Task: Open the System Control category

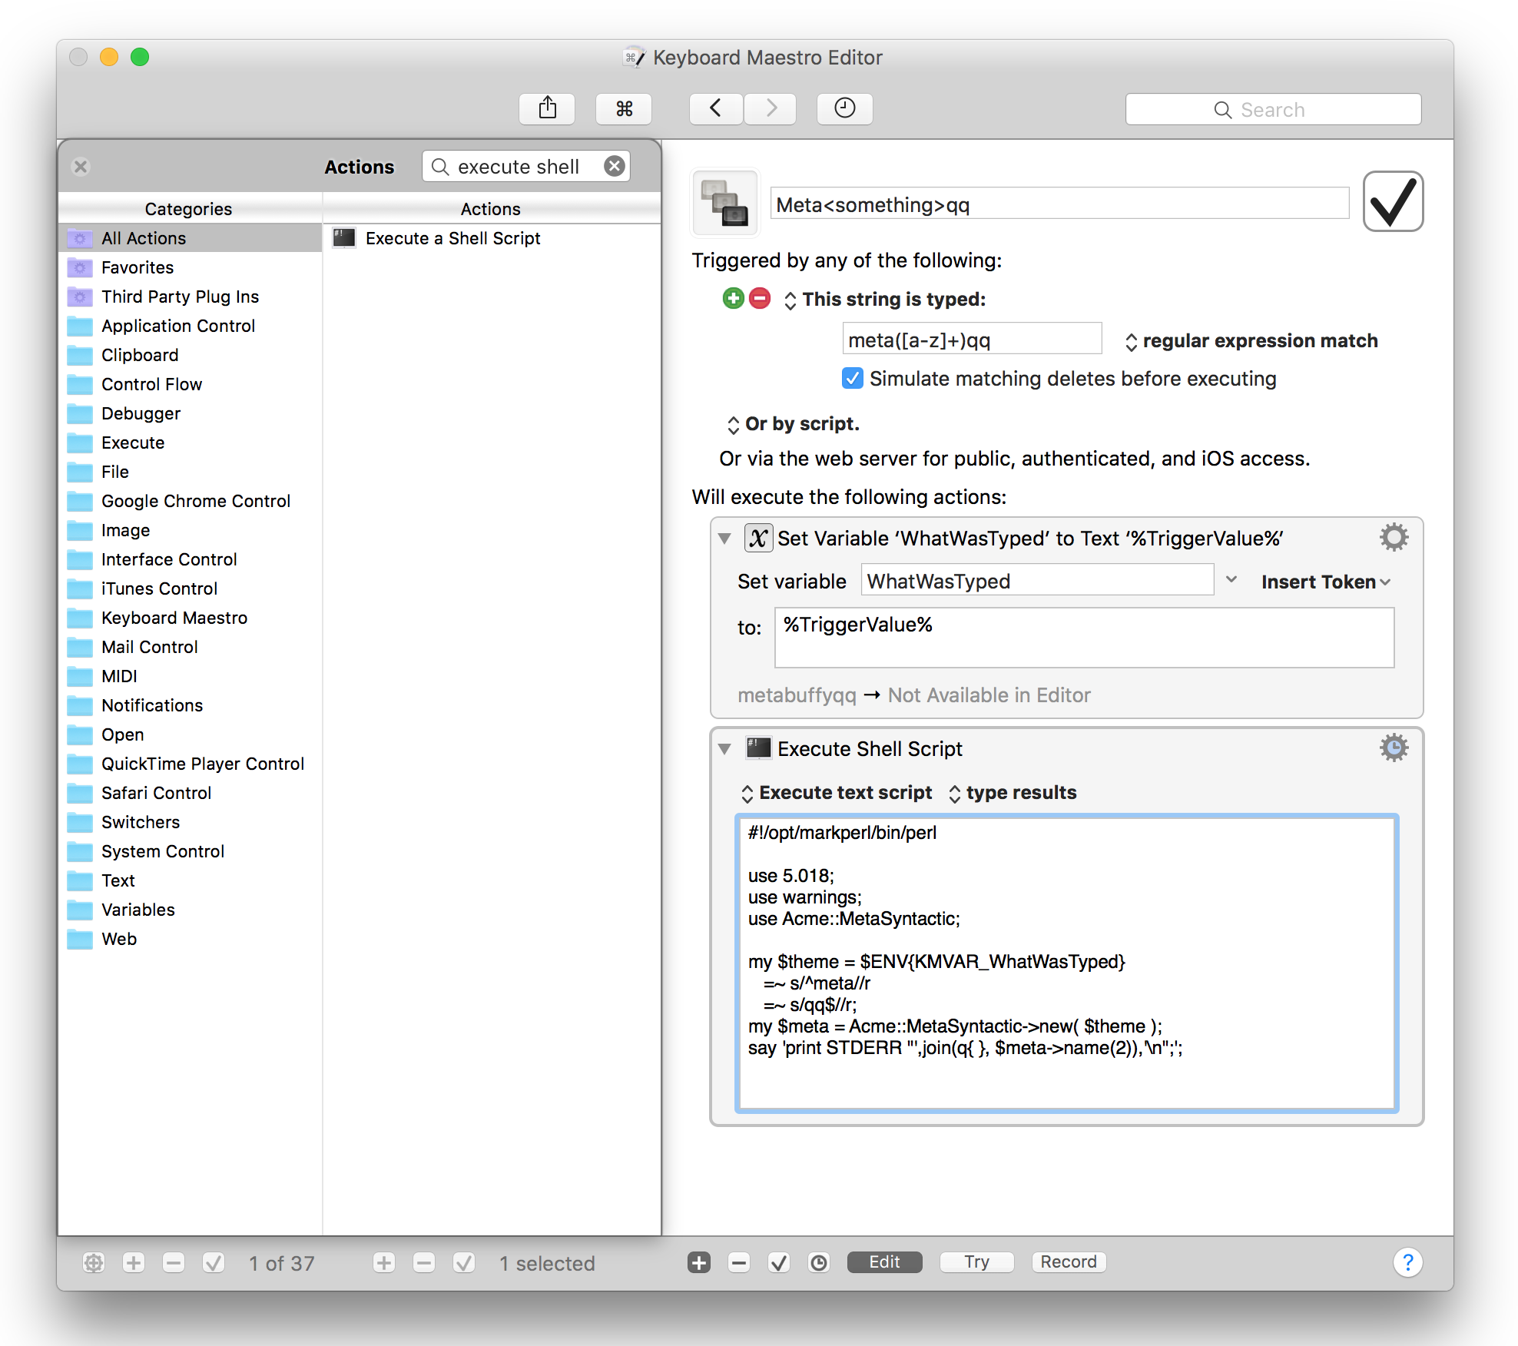Action: click(190, 851)
